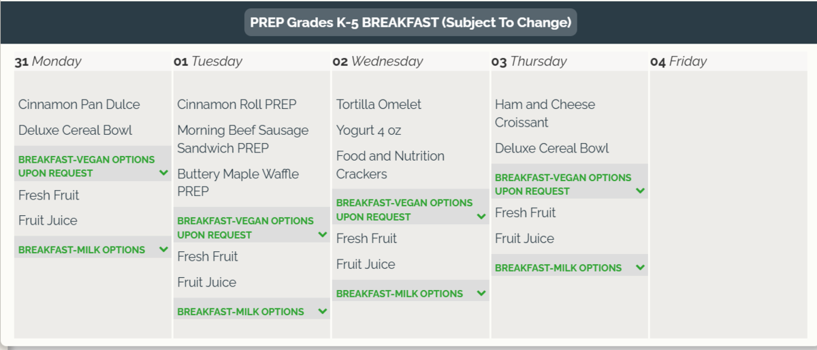This screenshot has width=817, height=350.
Task: Select the 04 Friday column header
Action: (679, 61)
